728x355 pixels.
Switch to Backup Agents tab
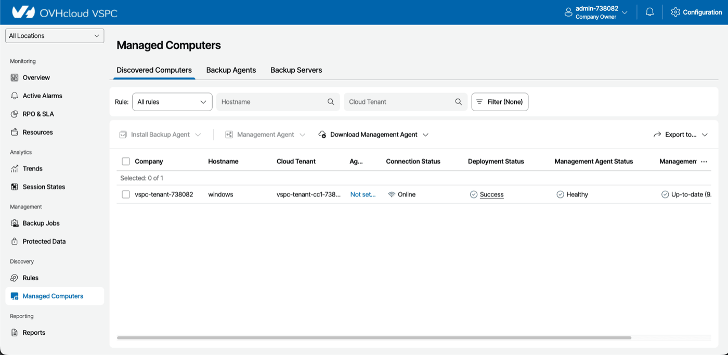pos(231,70)
